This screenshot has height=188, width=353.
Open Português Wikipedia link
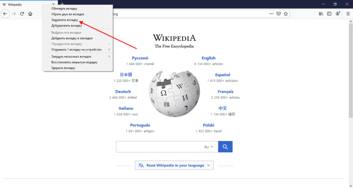pyautogui.click(x=140, y=125)
